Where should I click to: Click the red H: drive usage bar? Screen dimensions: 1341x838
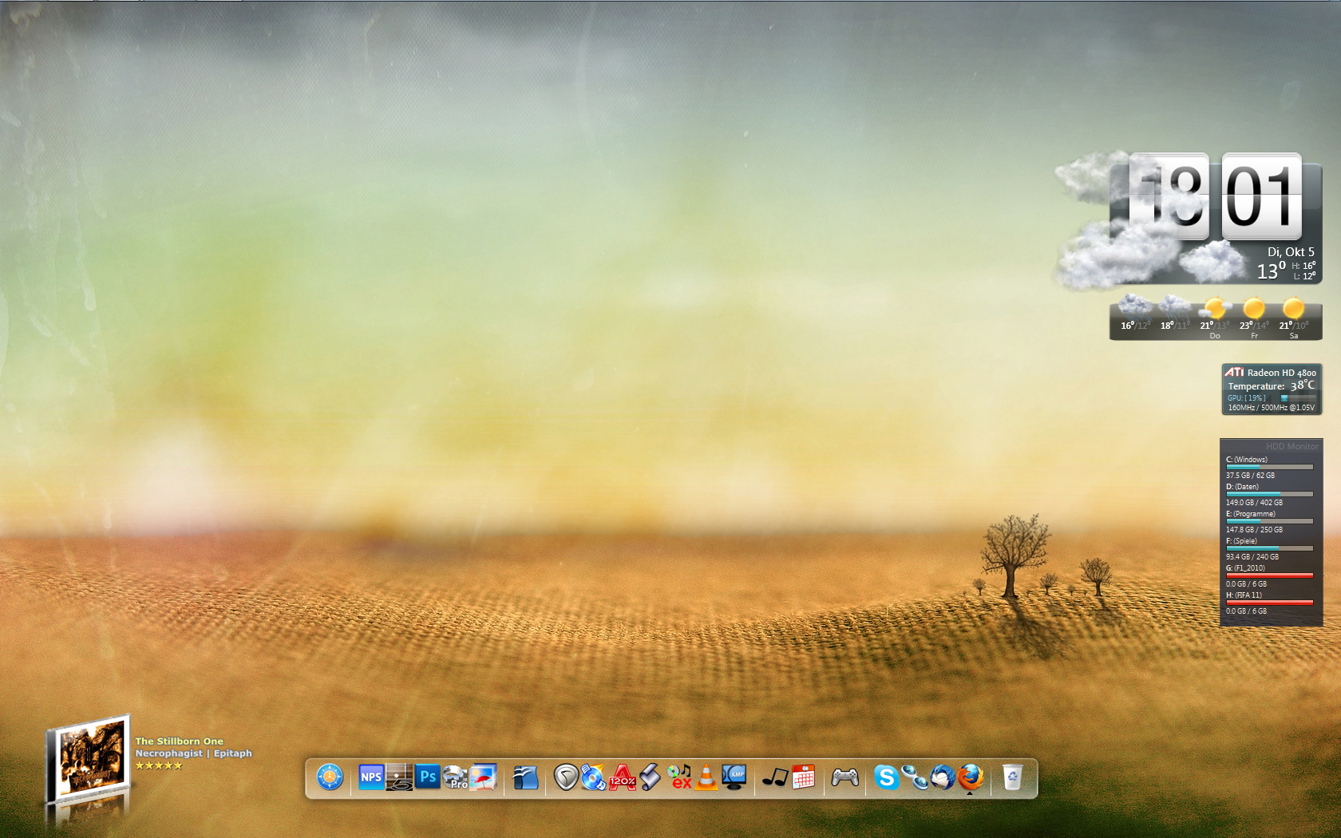tap(1269, 603)
